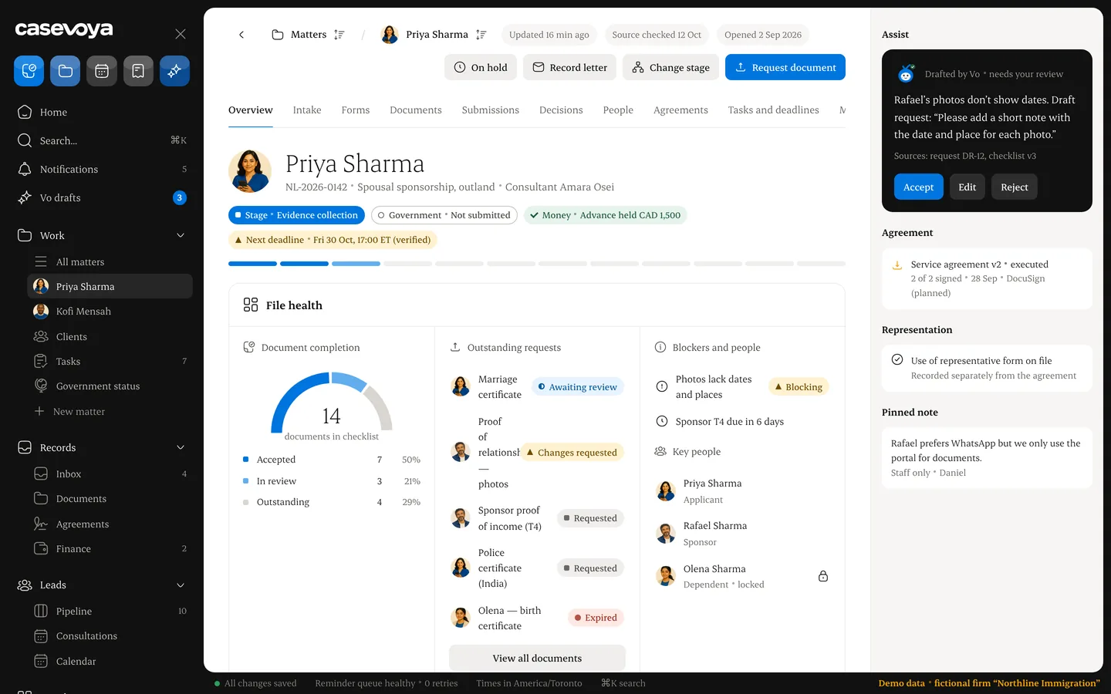The width and height of the screenshot is (1111, 694).
Task: Click the Stage Evidence collection pill
Action: (x=296, y=215)
